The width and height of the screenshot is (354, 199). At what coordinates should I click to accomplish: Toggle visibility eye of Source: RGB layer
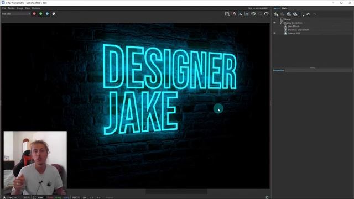(x=274, y=33)
